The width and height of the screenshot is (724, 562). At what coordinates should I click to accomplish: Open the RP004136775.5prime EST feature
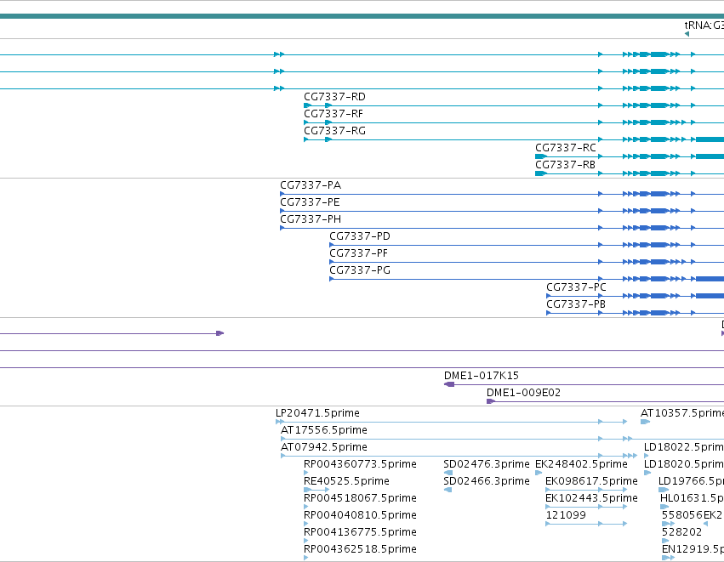point(360,532)
